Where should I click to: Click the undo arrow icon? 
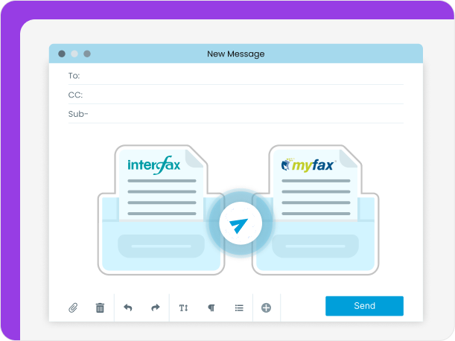[127, 307]
